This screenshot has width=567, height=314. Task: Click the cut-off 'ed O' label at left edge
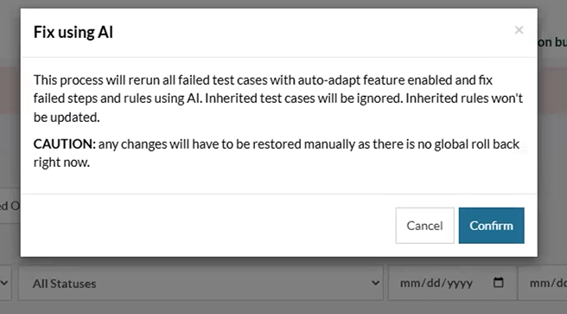click(x=10, y=206)
